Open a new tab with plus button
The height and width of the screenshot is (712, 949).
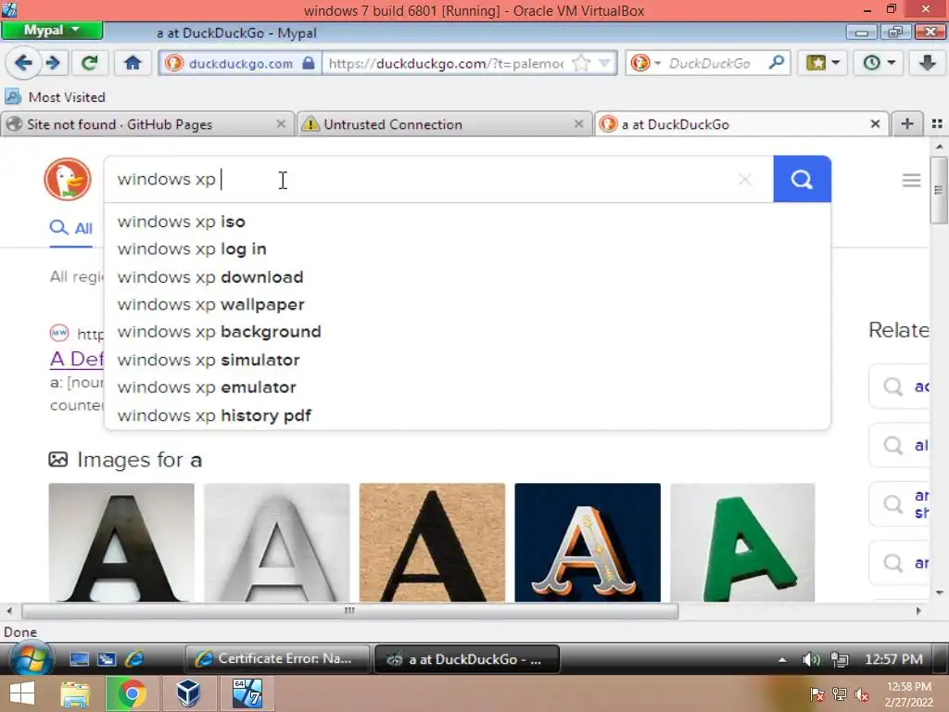[x=906, y=124]
